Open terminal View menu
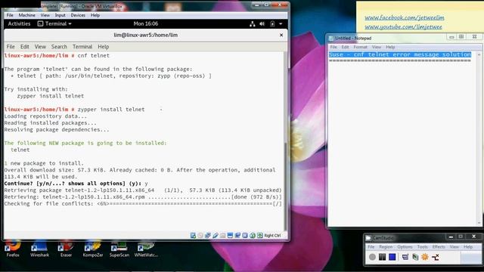The height and width of the screenshot is (272, 484). coord(40,47)
